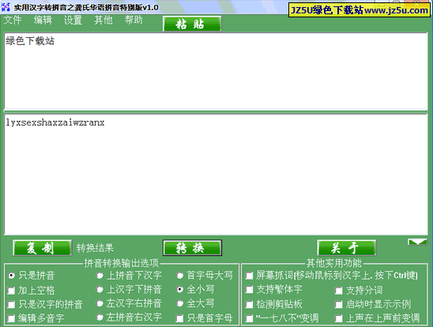This screenshot has width=433, height=327.
Task: Select the 上汉字下拼音 radio option
Action: click(x=130, y=289)
